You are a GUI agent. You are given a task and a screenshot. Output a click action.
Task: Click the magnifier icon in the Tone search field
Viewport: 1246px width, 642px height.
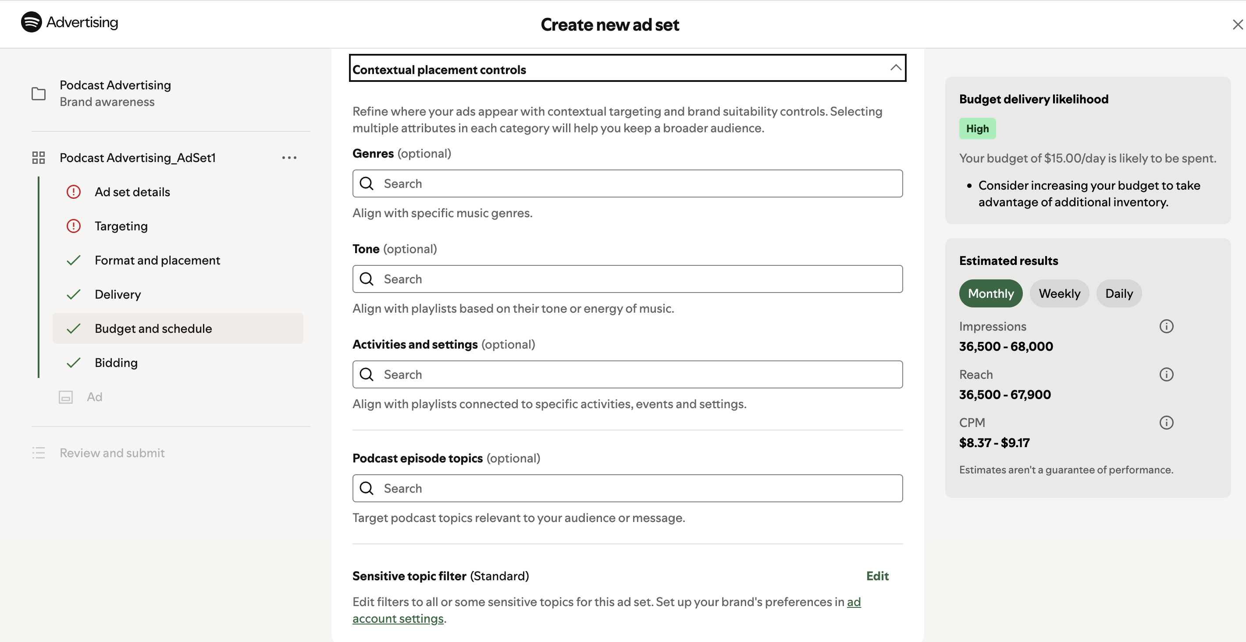click(367, 279)
